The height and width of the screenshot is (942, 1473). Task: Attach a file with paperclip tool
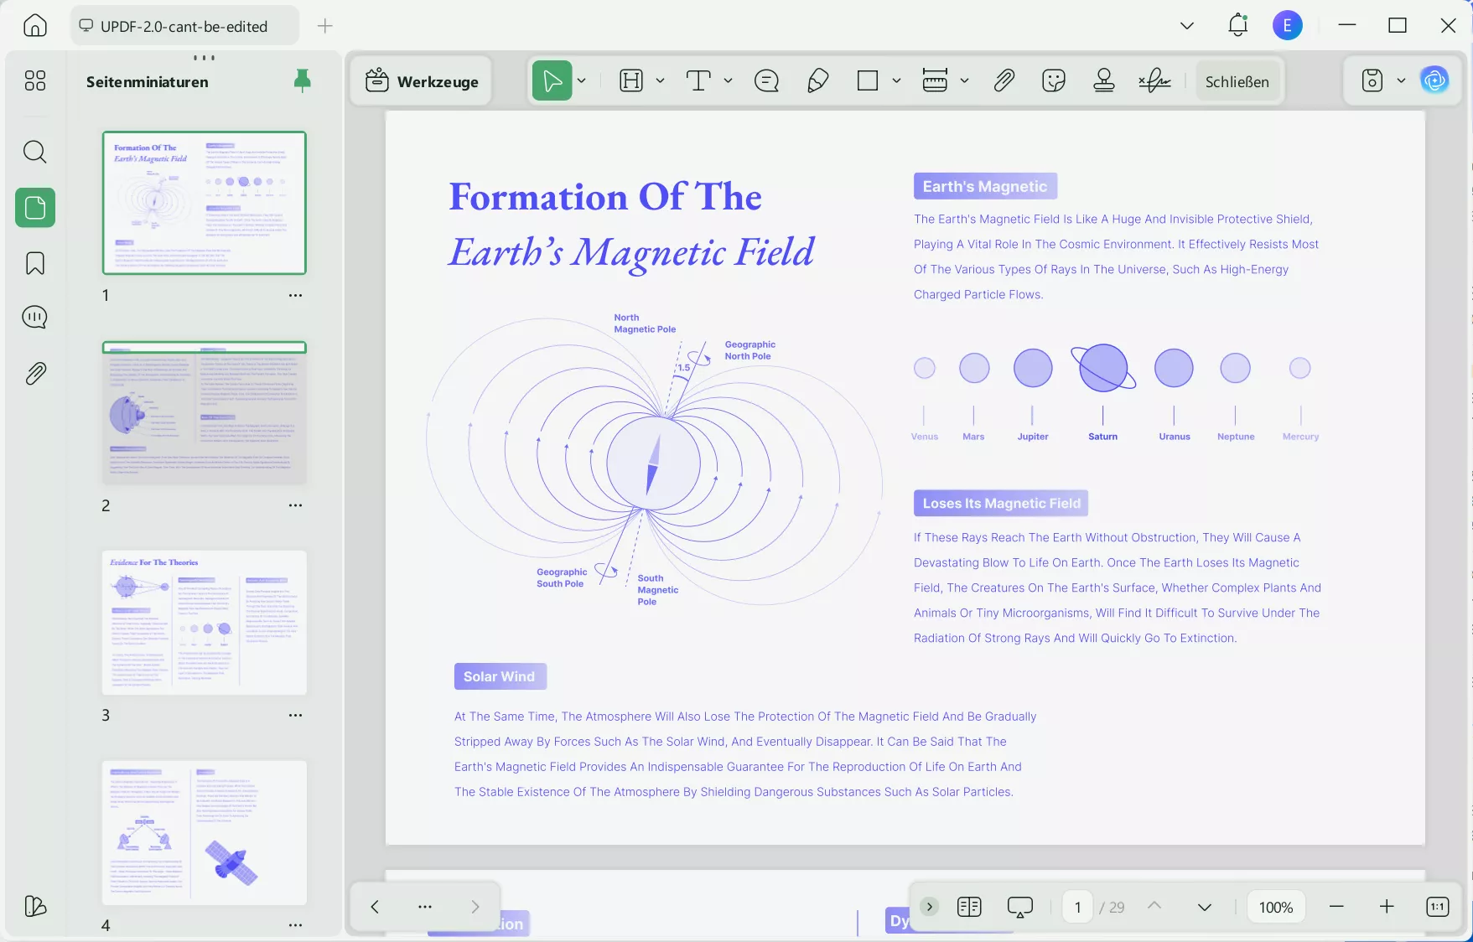[x=1004, y=80]
